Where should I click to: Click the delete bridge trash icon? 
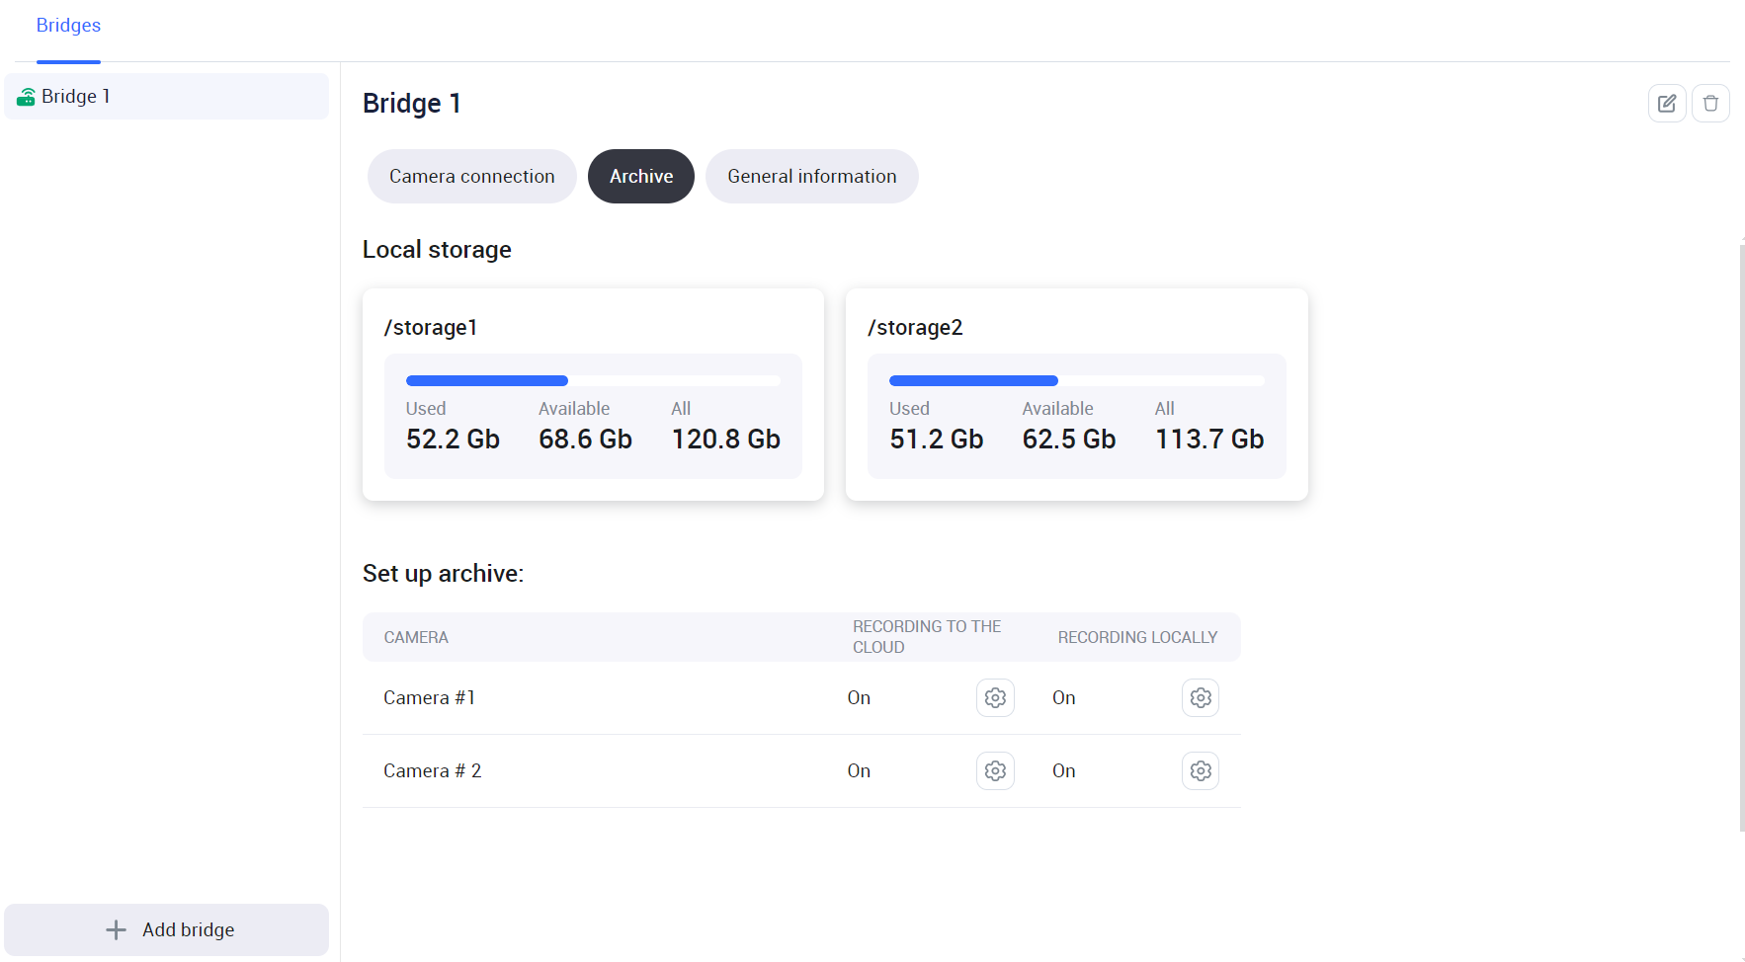(x=1710, y=104)
